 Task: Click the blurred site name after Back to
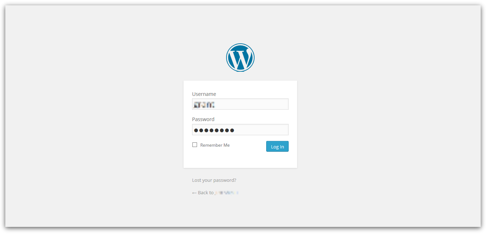226,192
